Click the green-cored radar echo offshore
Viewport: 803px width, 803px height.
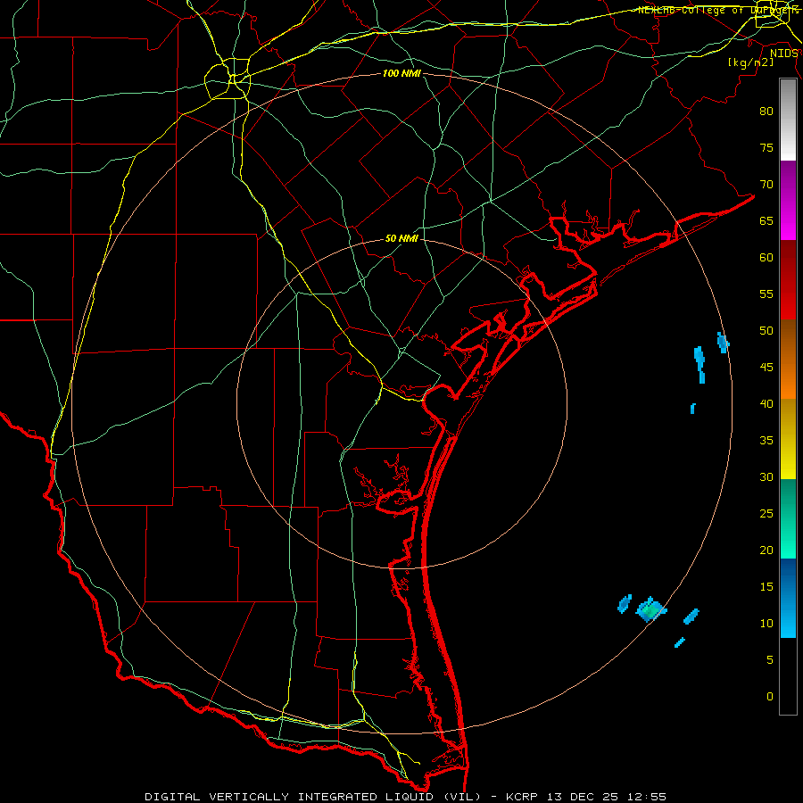click(651, 609)
